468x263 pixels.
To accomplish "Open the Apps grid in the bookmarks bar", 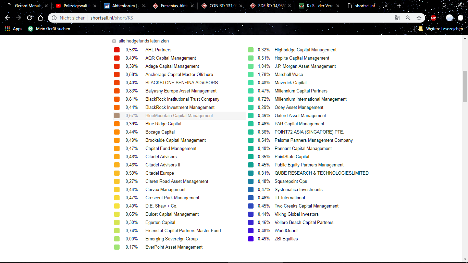I will [14, 29].
